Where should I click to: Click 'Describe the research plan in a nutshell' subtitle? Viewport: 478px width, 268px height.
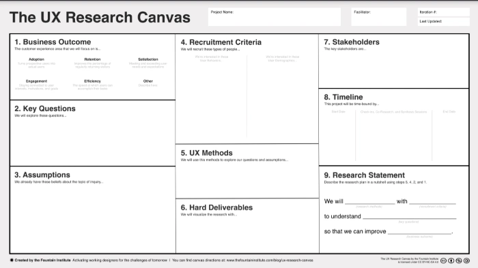pyautogui.click(x=376, y=183)
